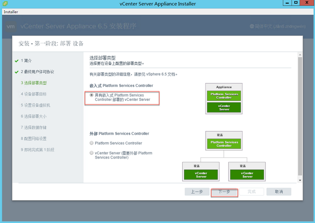Click the 选择部署类型 heading text
Image resolution: width=315 pixels, height=223 pixels.
[x=103, y=58]
